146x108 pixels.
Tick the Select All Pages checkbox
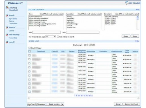(29, 48)
